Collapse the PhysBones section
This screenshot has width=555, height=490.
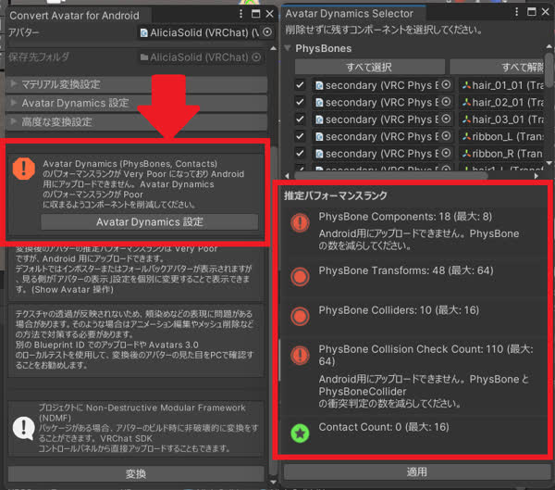point(289,48)
